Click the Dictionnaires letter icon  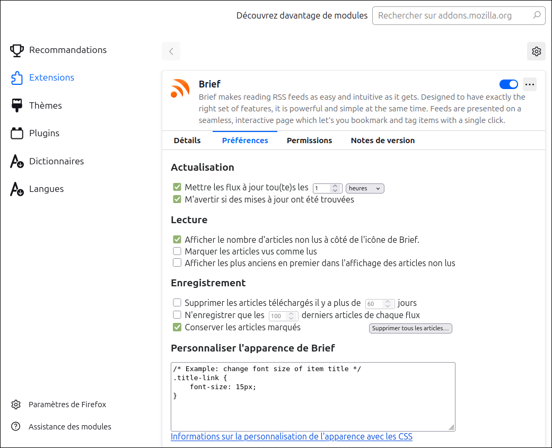coord(16,161)
